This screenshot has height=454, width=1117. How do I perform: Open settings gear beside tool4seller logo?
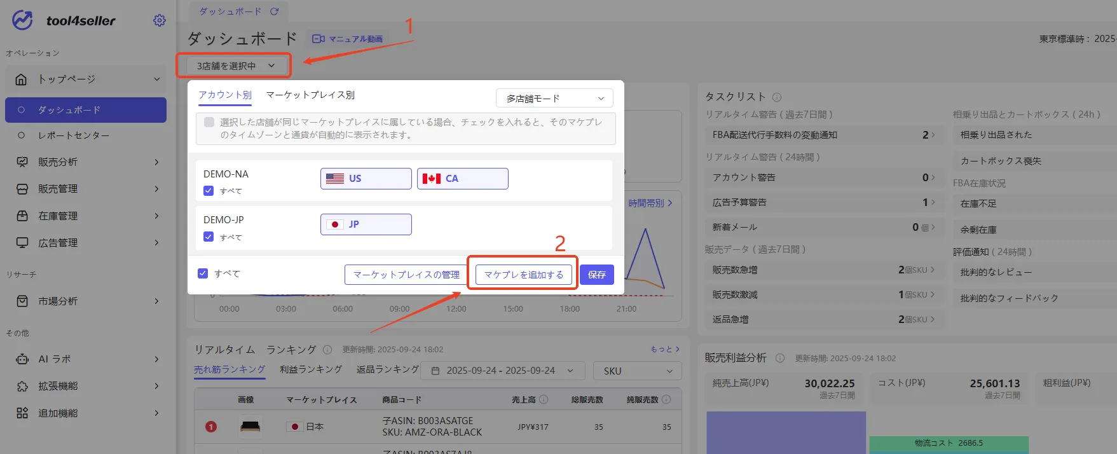[160, 20]
